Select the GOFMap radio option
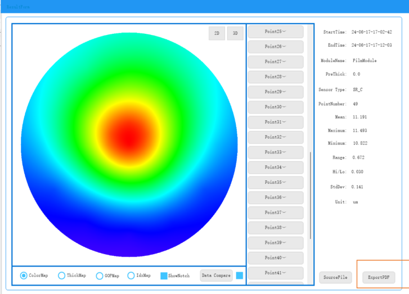Viewport: 409px width, 294px height. pyautogui.click(x=100, y=275)
